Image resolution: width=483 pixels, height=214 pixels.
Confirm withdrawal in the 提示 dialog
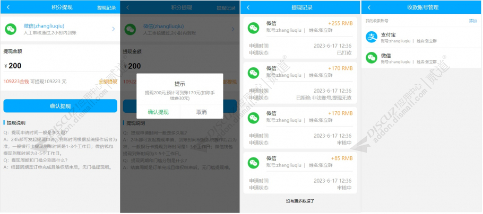tap(158, 112)
